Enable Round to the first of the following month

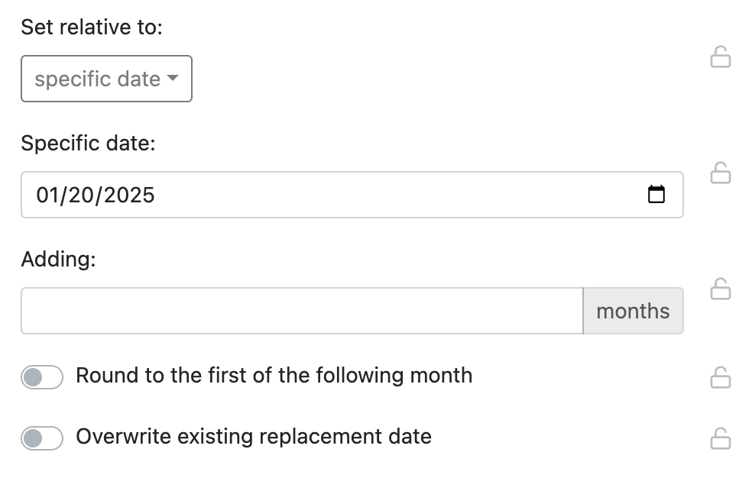pyautogui.click(x=42, y=376)
